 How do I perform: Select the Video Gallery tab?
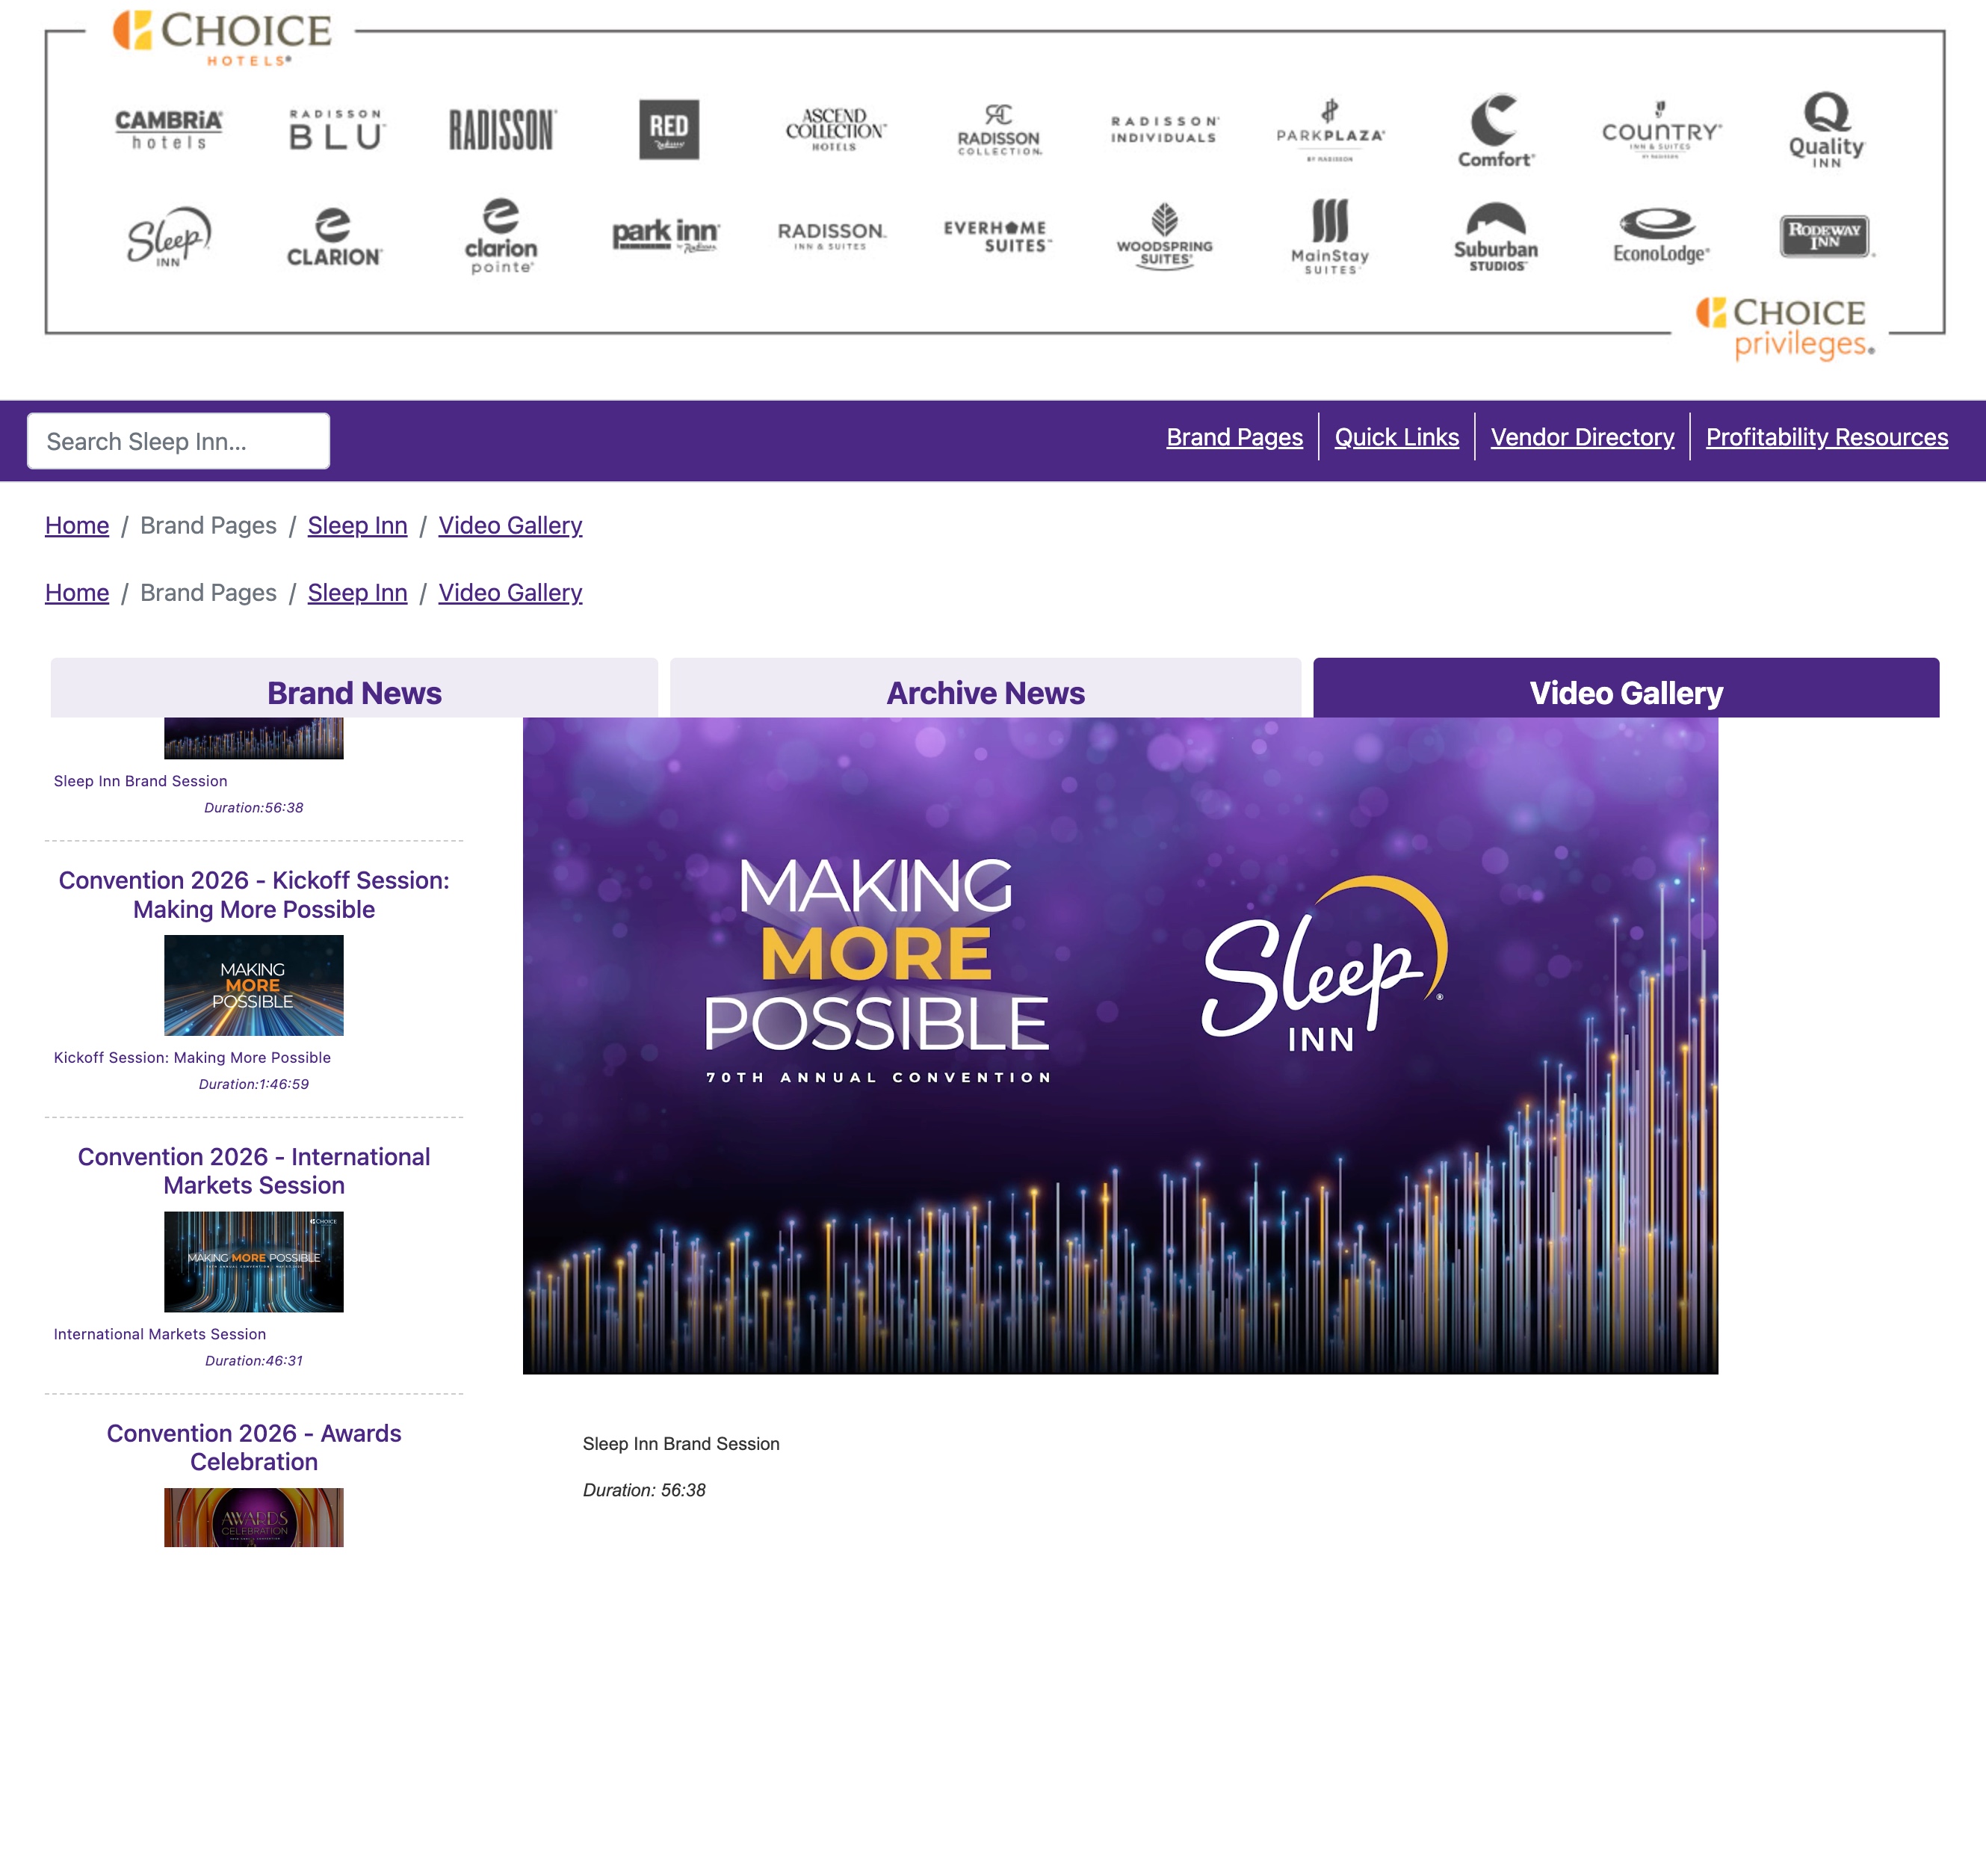click(1625, 688)
